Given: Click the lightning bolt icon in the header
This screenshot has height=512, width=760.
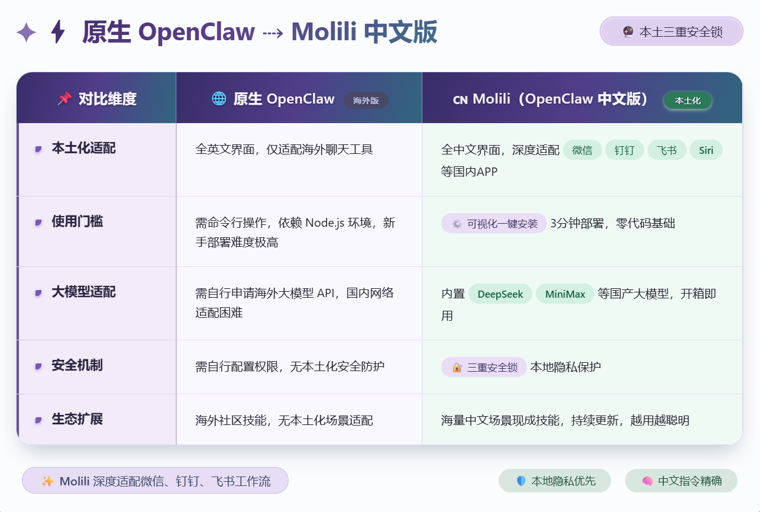Looking at the screenshot, I should click(x=57, y=32).
